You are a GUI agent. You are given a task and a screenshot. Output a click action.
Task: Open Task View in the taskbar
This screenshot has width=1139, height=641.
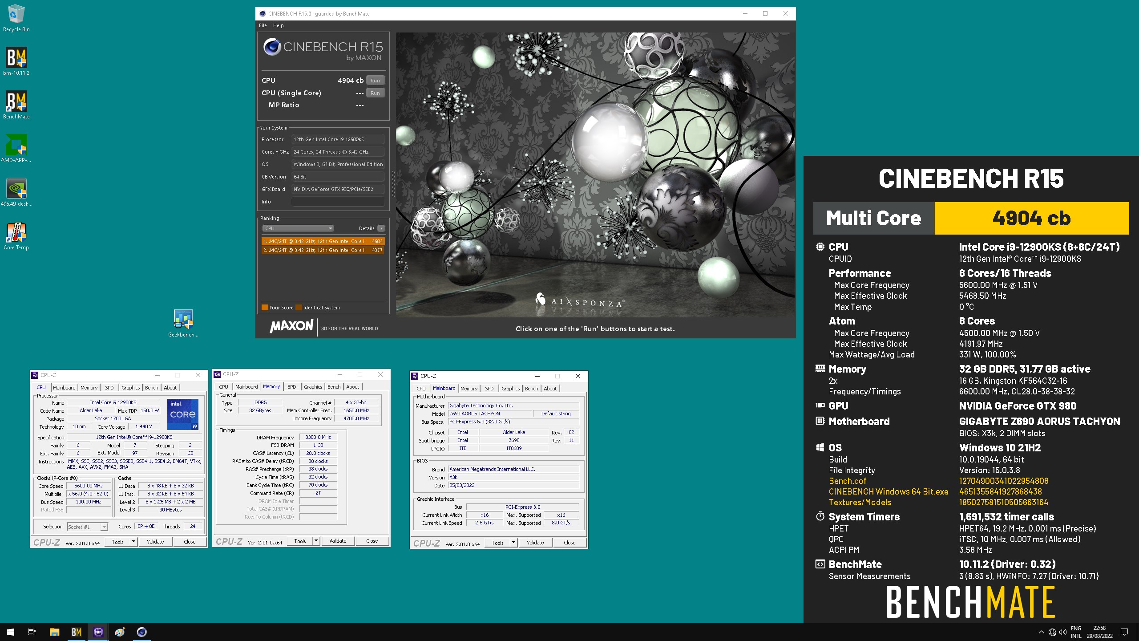point(32,632)
